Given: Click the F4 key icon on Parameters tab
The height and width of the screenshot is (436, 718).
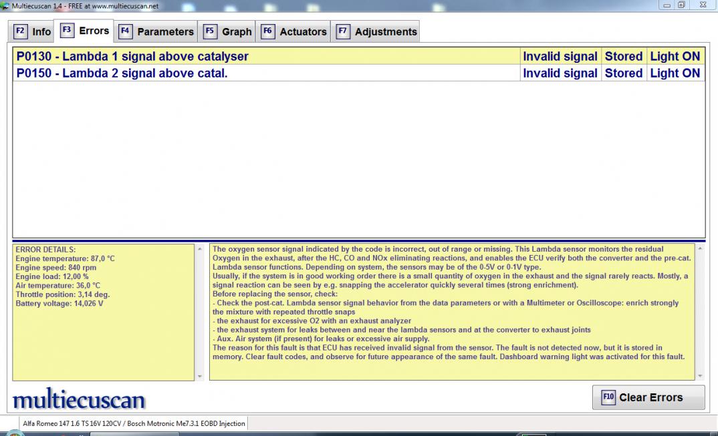Looking at the screenshot, I should click(125, 31).
